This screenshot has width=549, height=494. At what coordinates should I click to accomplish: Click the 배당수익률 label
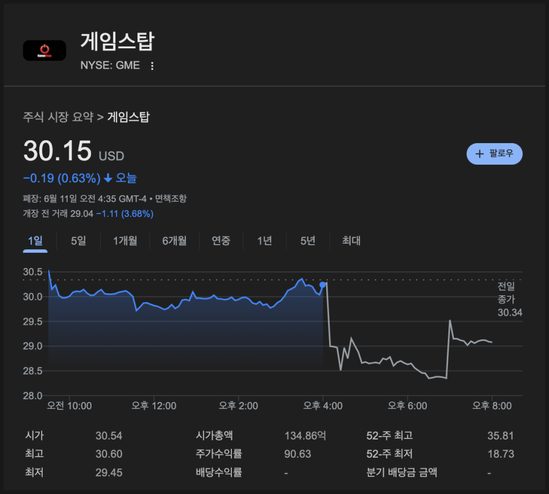219,472
